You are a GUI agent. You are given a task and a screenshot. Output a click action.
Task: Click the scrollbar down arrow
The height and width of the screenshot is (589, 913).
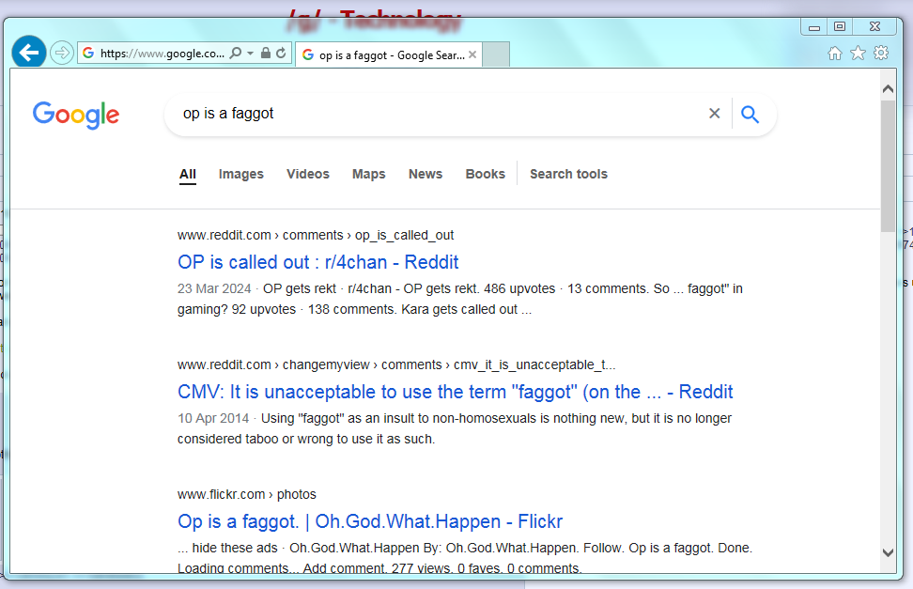tap(888, 553)
